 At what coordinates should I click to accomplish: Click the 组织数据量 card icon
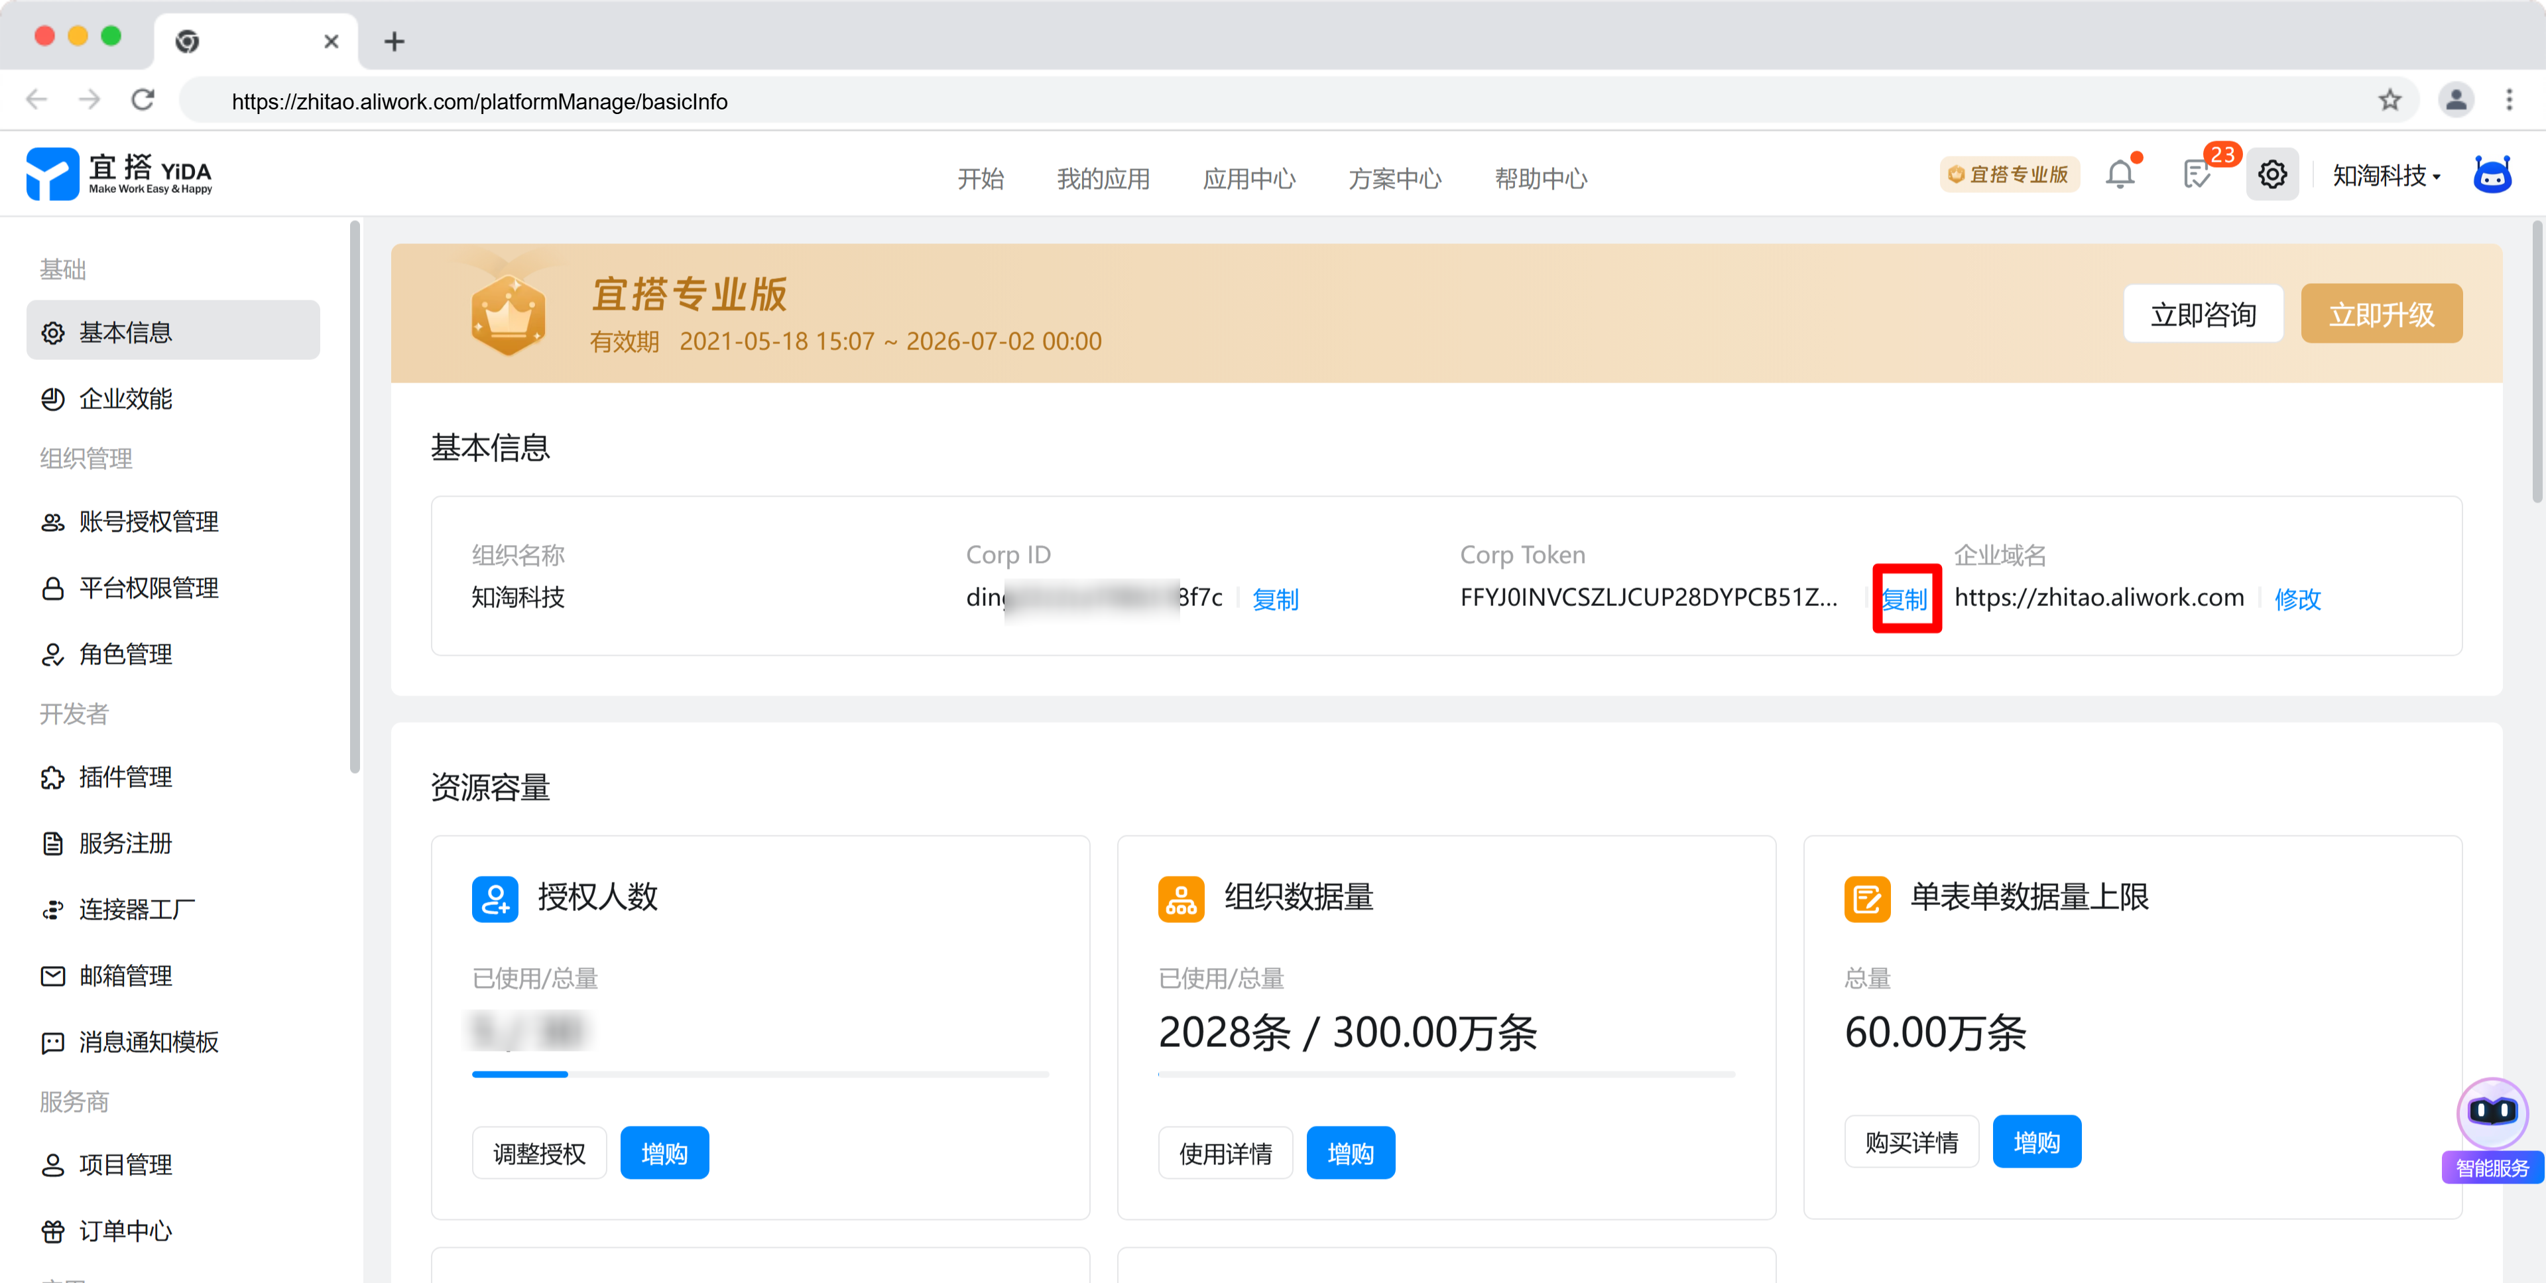pyautogui.click(x=1181, y=898)
